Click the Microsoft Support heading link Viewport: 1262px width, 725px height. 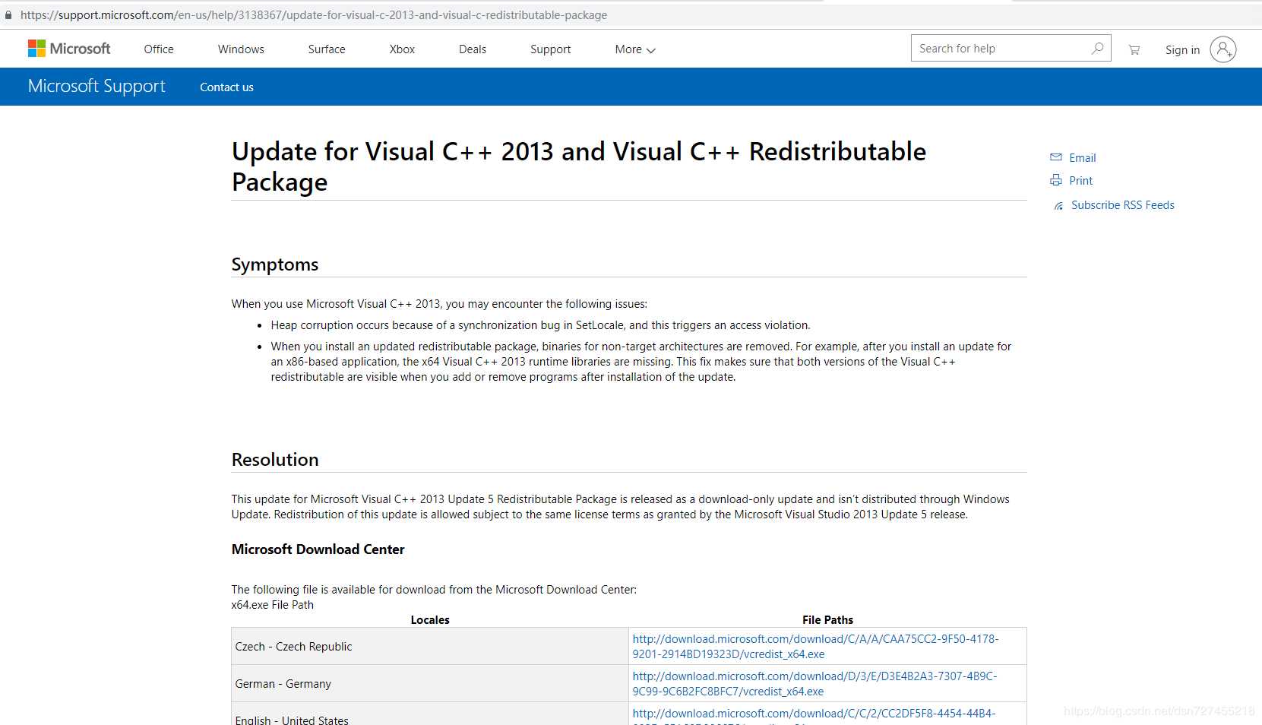[96, 87]
